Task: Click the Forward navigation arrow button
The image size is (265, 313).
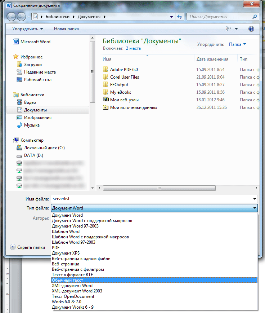Action: (21, 17)
